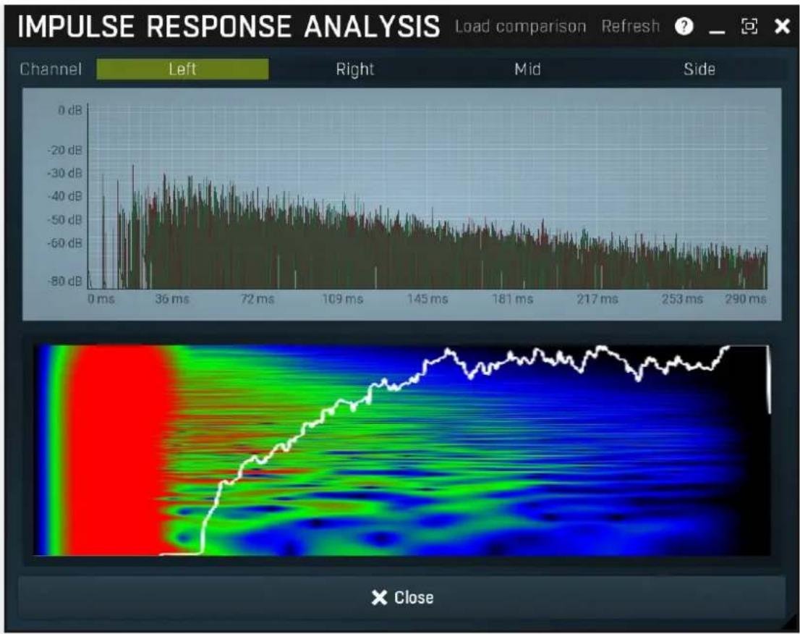The width and height of the screenshot is (800, 634).
Task: Switch to the Right channel
Action: (x=355, y=69)
